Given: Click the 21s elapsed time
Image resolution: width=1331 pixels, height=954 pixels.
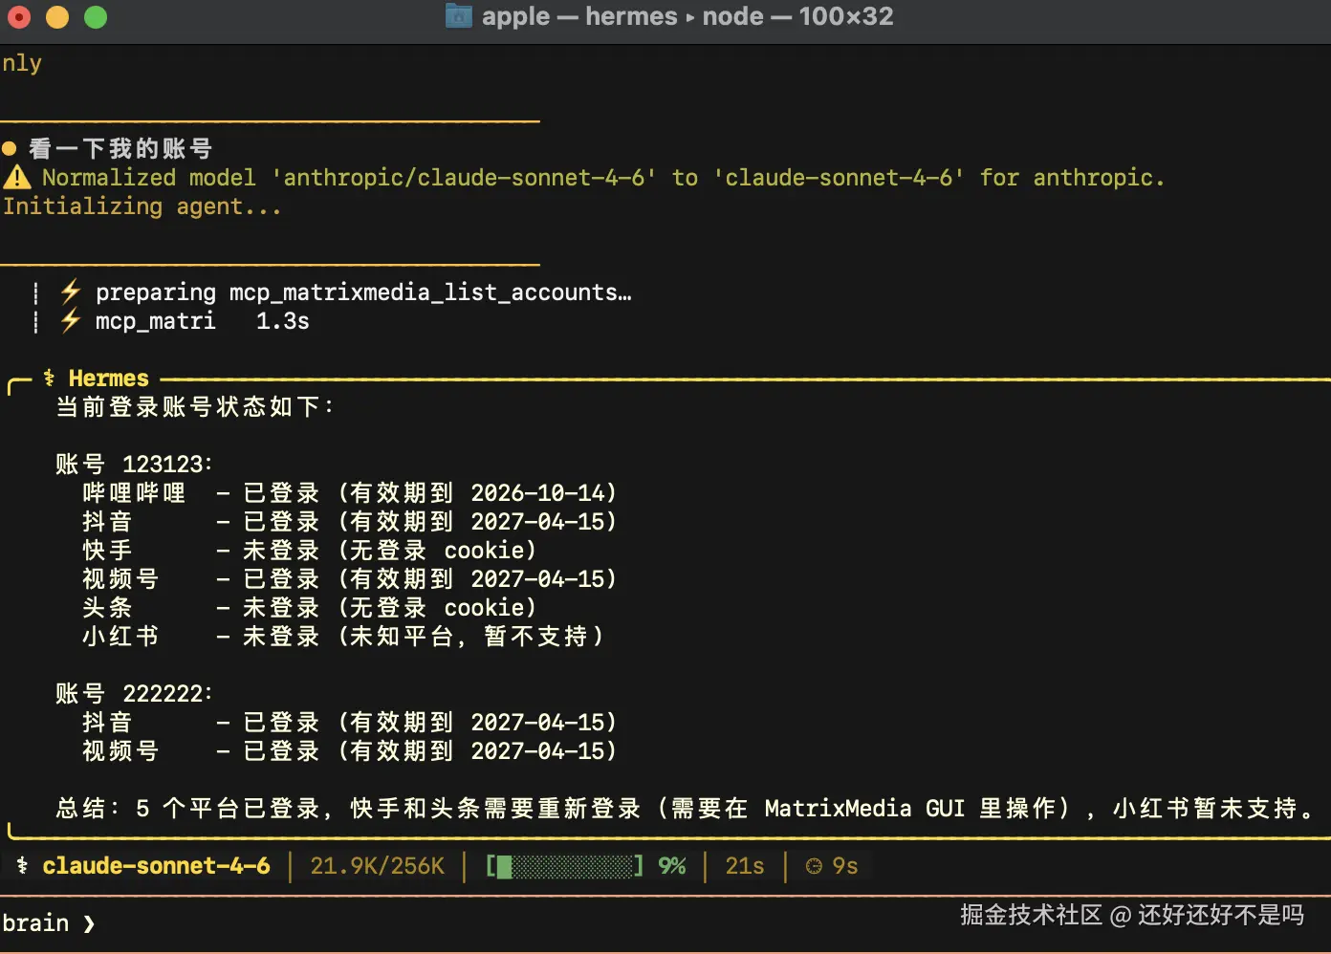Looking at the screenshot, I should coord(745,866).
